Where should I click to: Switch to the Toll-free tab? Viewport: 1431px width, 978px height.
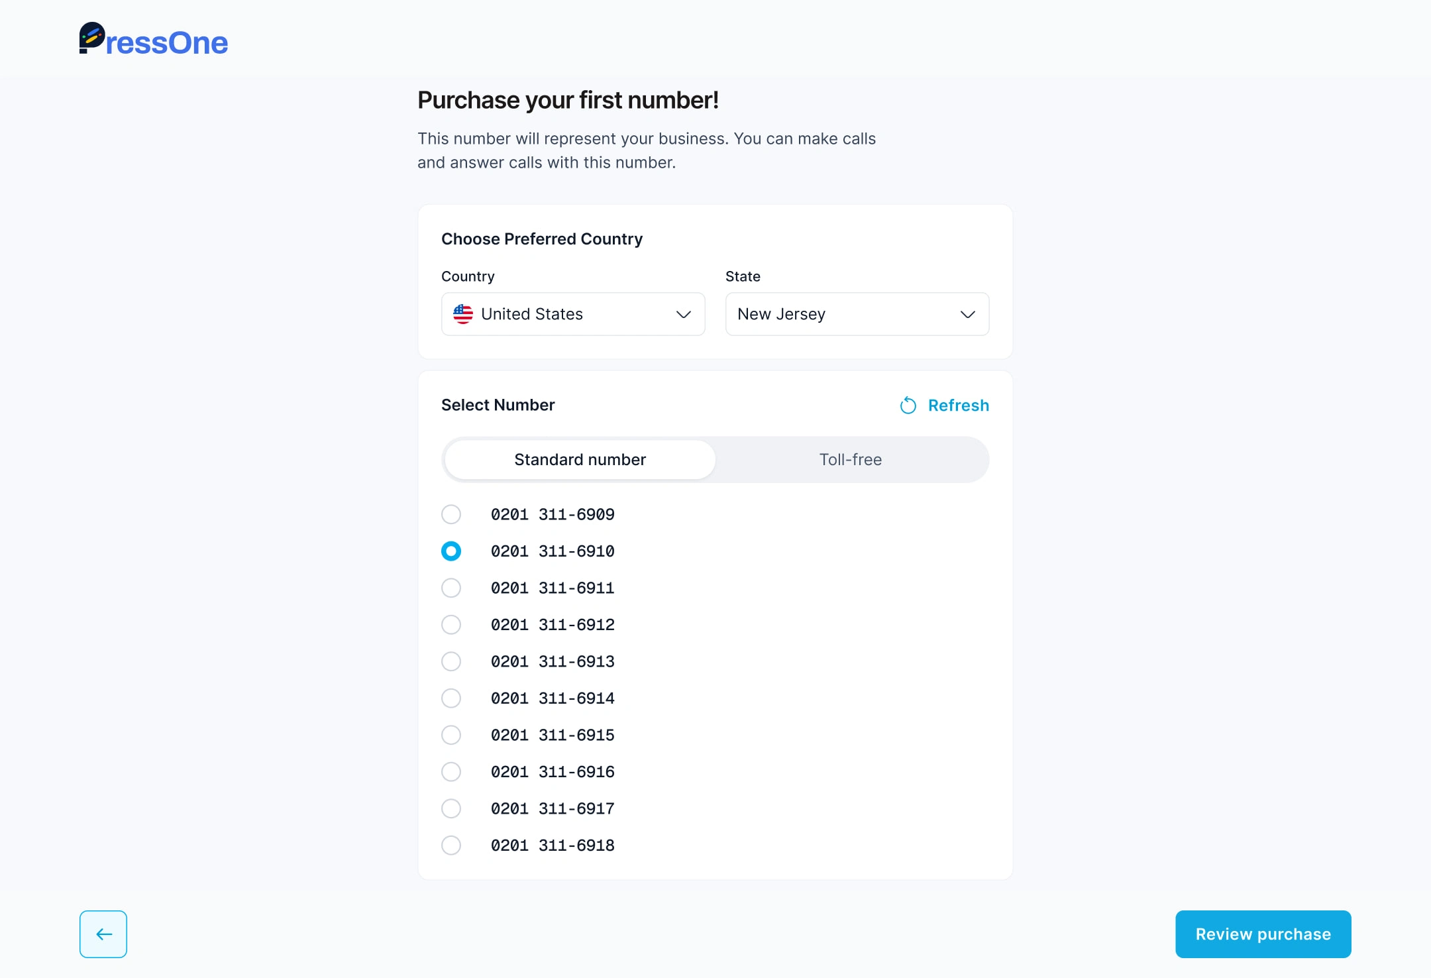(x=850, y=459)
